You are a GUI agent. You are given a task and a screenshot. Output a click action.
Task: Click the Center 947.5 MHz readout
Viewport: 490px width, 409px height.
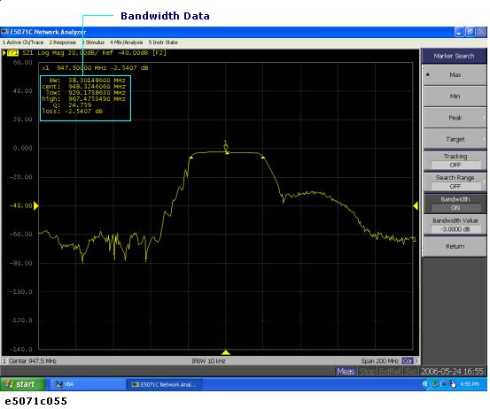click(x=33, y=361)
